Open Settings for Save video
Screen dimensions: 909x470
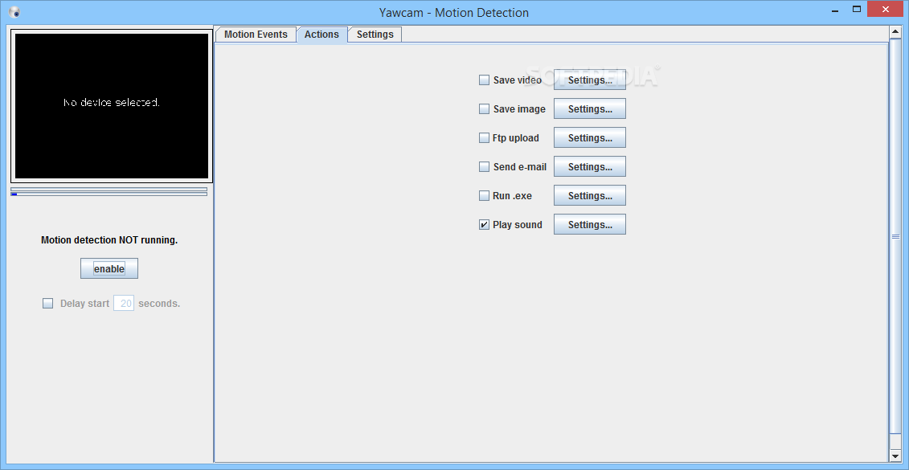point(590,80)
